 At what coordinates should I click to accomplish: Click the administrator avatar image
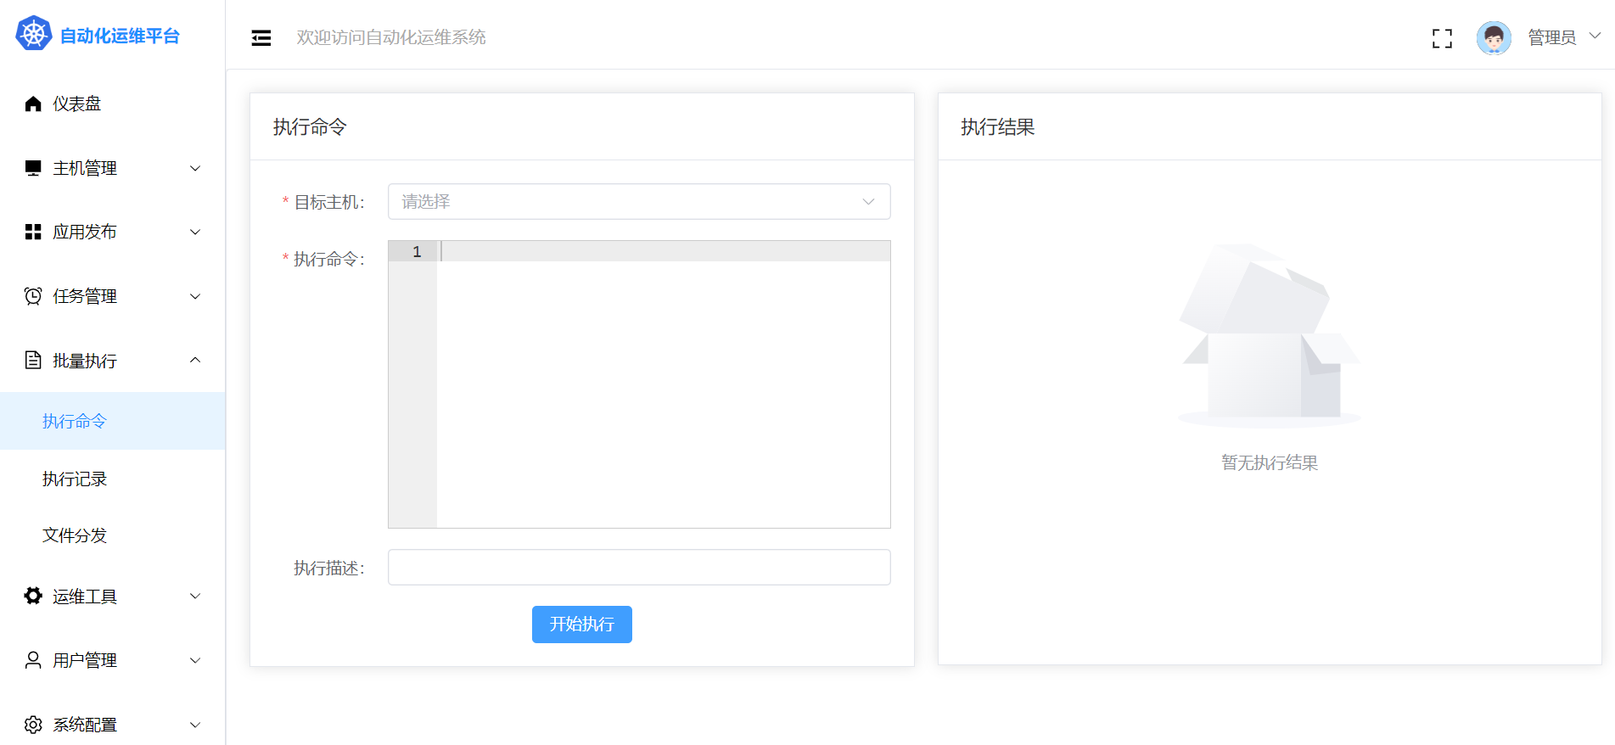click(x=1493, y=38)
